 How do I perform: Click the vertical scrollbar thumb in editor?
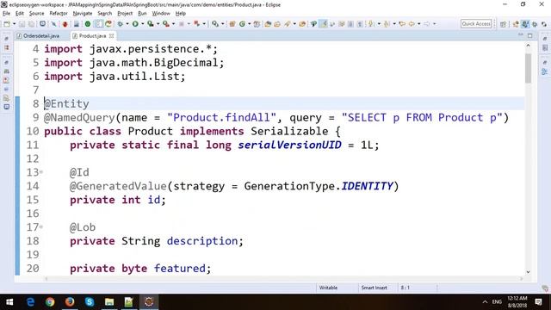528,68
